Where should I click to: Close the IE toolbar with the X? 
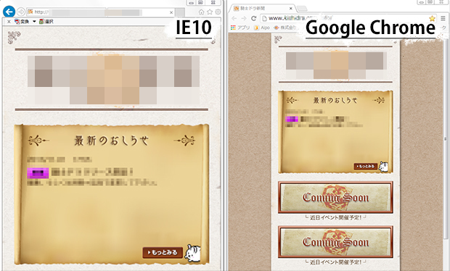pyautogui.click(x=9, y=22)
